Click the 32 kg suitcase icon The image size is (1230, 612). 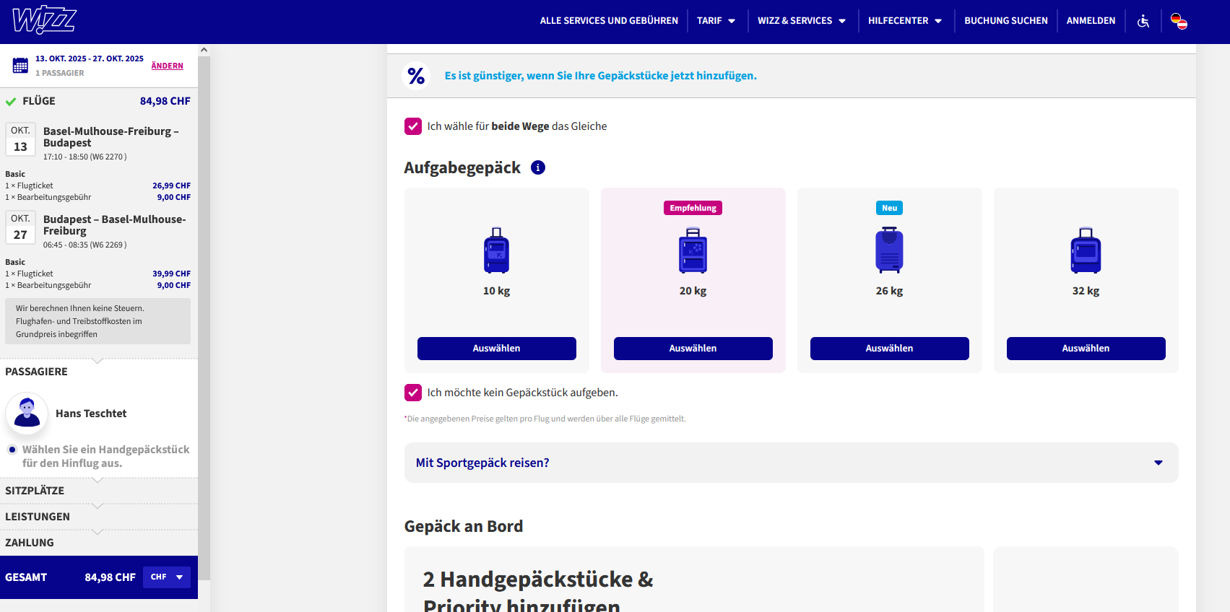point(1086,250)
